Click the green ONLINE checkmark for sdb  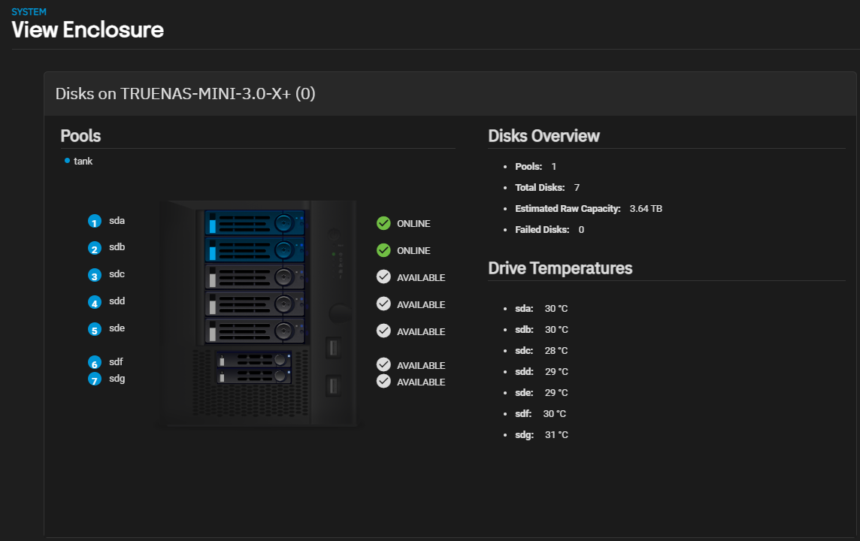(x=383, y=250)
